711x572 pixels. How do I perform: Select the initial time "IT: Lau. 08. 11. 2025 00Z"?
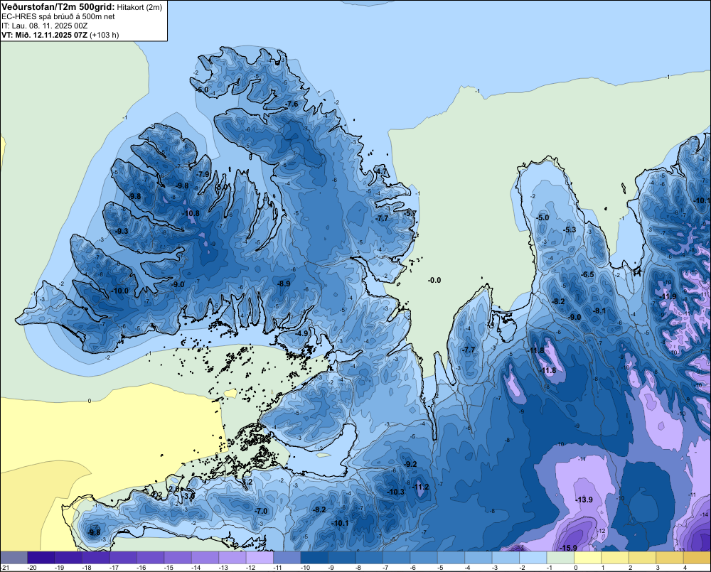coord(44,26)
